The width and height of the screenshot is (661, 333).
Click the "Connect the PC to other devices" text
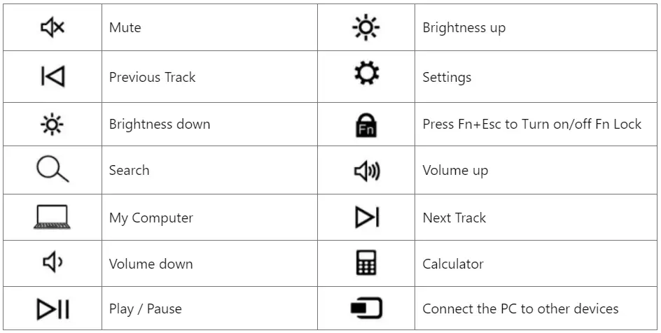coord(520,309)
